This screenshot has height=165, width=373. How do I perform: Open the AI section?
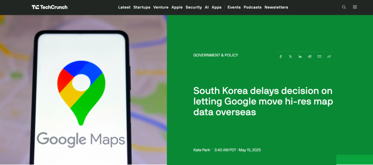click(x=207, y=7)
